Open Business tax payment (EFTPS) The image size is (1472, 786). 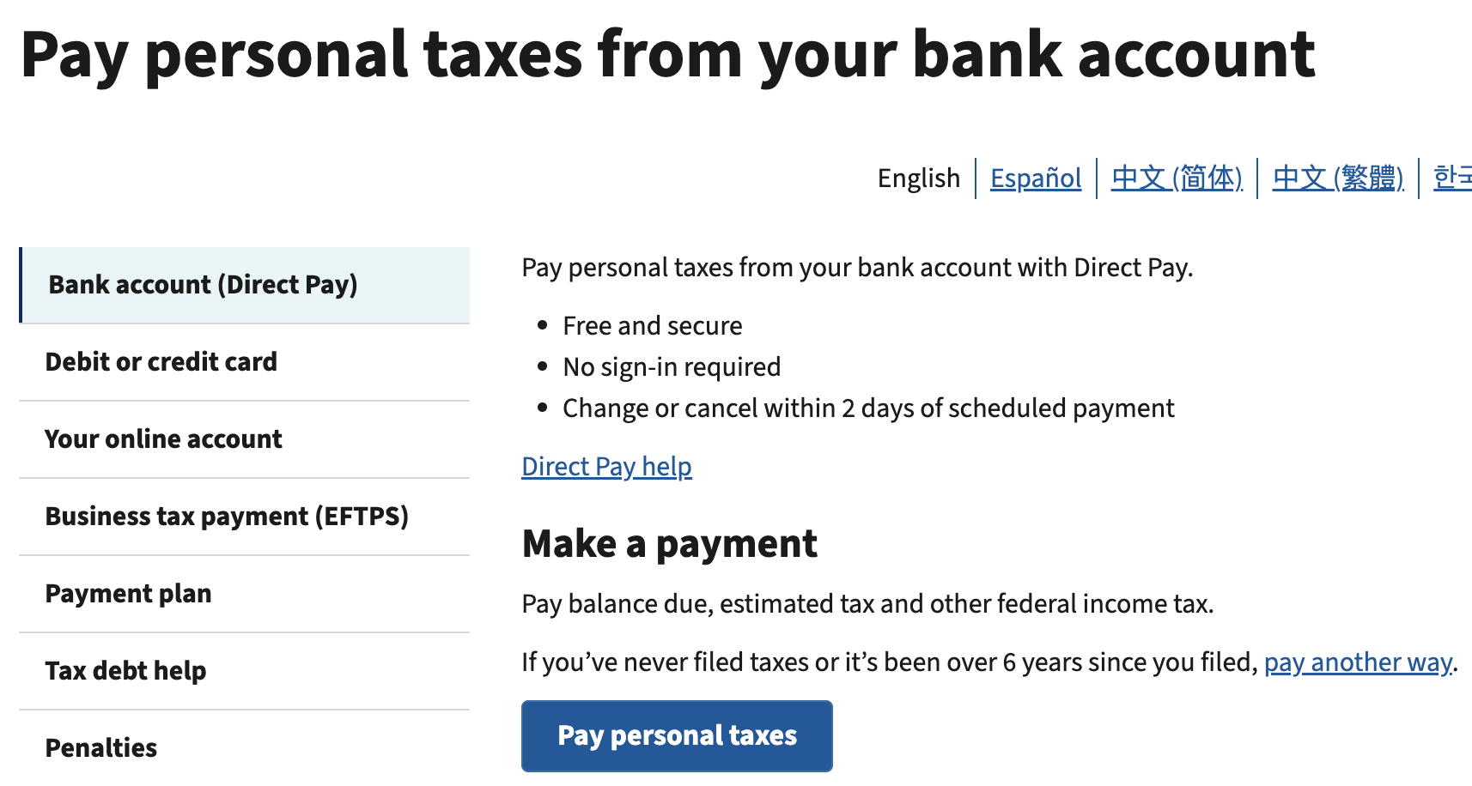pos(227,516)
